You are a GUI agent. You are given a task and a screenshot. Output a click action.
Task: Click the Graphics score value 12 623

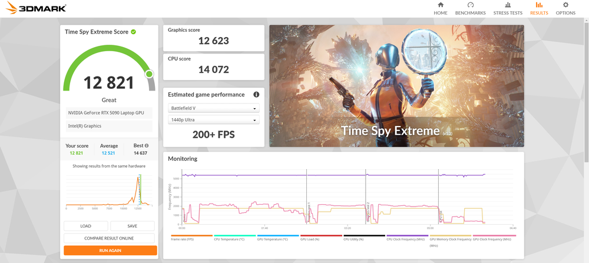pyautogui.click(x=213, y=41)
